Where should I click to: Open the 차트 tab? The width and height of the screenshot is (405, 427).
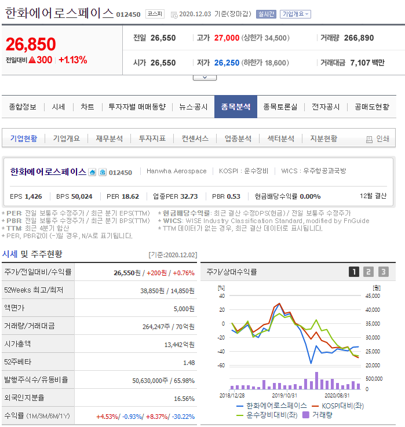[x=87, y=107]
